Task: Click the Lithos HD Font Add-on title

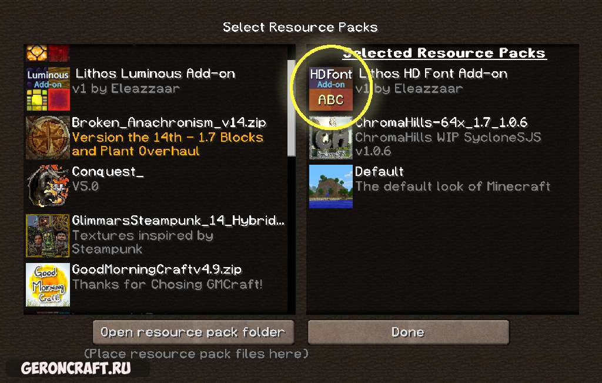Action: click(433, 74)
